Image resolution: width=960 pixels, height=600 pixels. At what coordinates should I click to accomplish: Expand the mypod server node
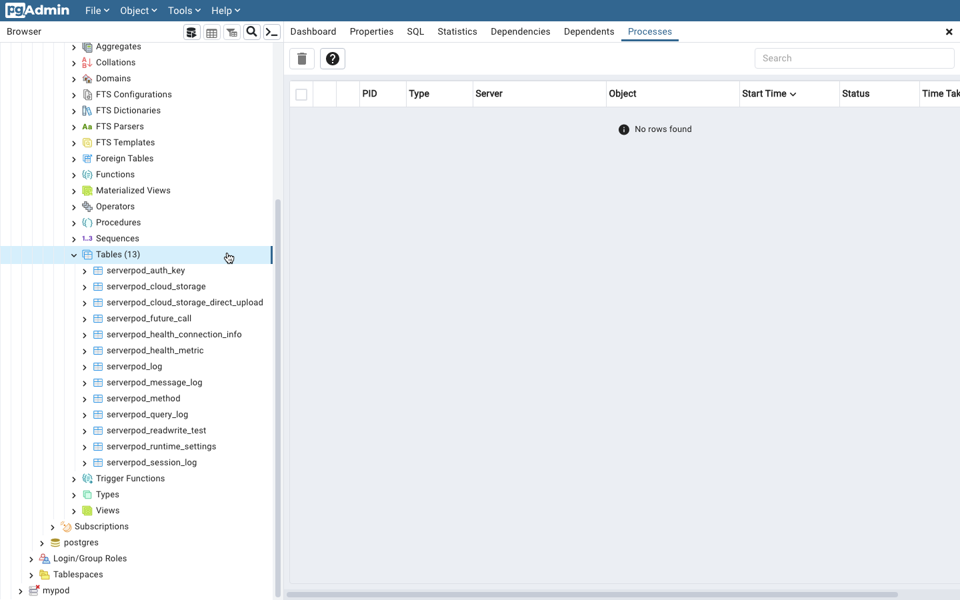point(21,591)
